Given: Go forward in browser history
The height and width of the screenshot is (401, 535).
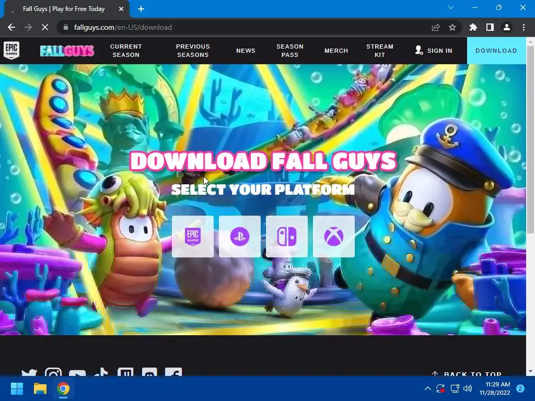Looking at the screenshot, I should 28,27.
